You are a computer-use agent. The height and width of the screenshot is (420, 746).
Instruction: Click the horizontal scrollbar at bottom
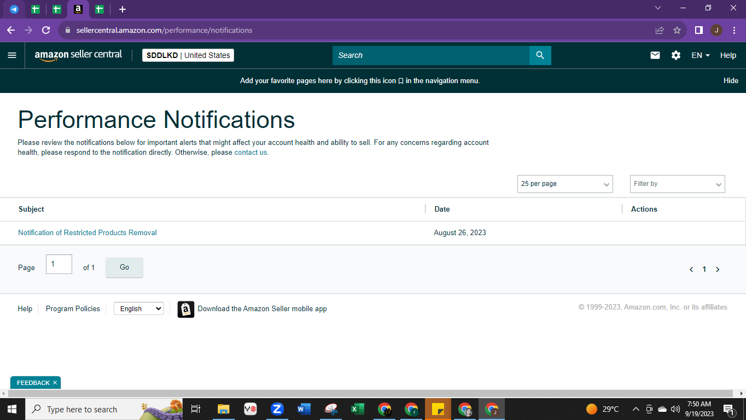[370, 393]
